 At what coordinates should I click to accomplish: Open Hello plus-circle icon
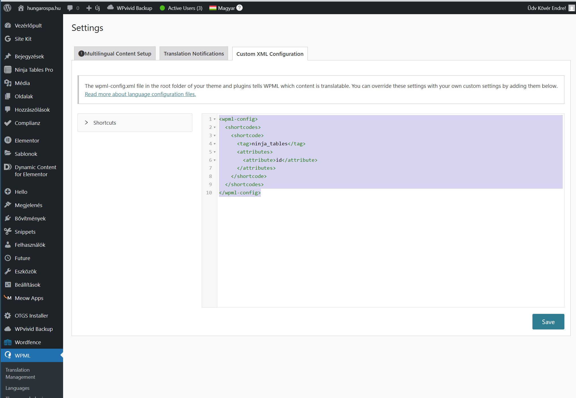click(x=8, y=192)
